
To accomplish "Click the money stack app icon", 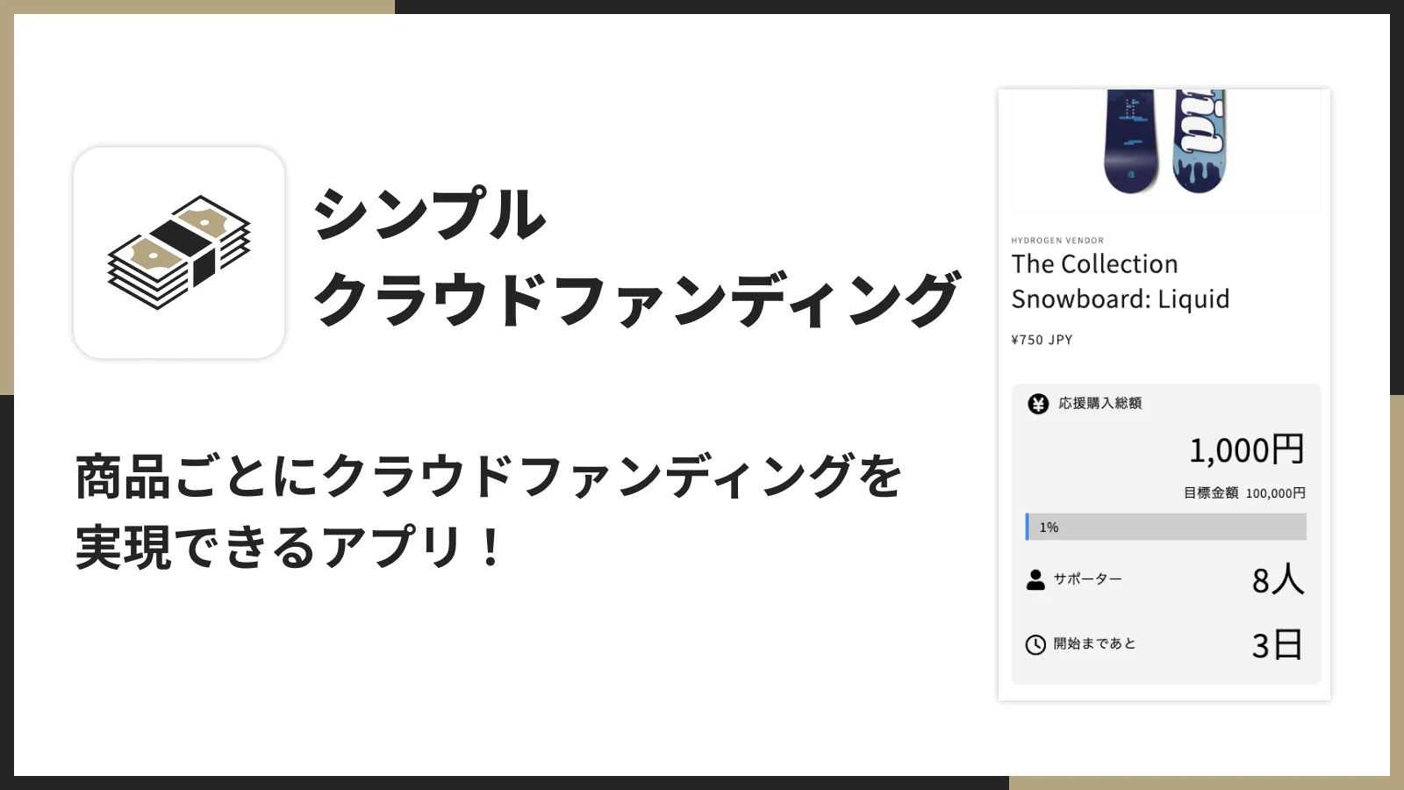I will (179, 253).
